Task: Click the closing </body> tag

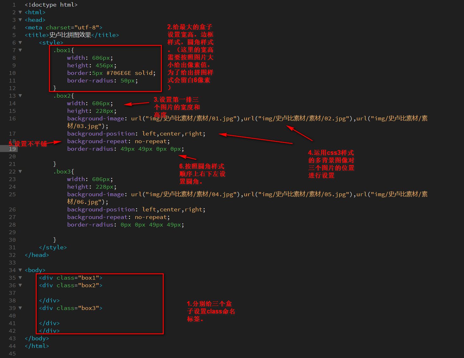Action: [x=37, y=338]
